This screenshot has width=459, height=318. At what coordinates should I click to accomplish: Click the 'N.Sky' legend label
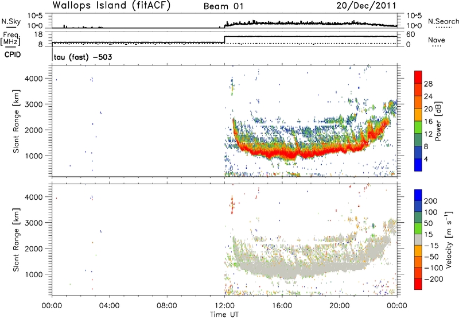point(11,21)
